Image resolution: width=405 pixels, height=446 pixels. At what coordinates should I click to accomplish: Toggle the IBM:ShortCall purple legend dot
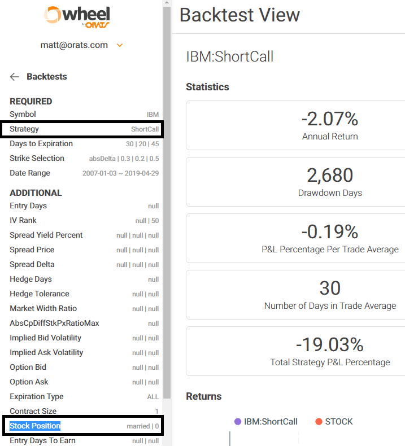coord(238,422)
